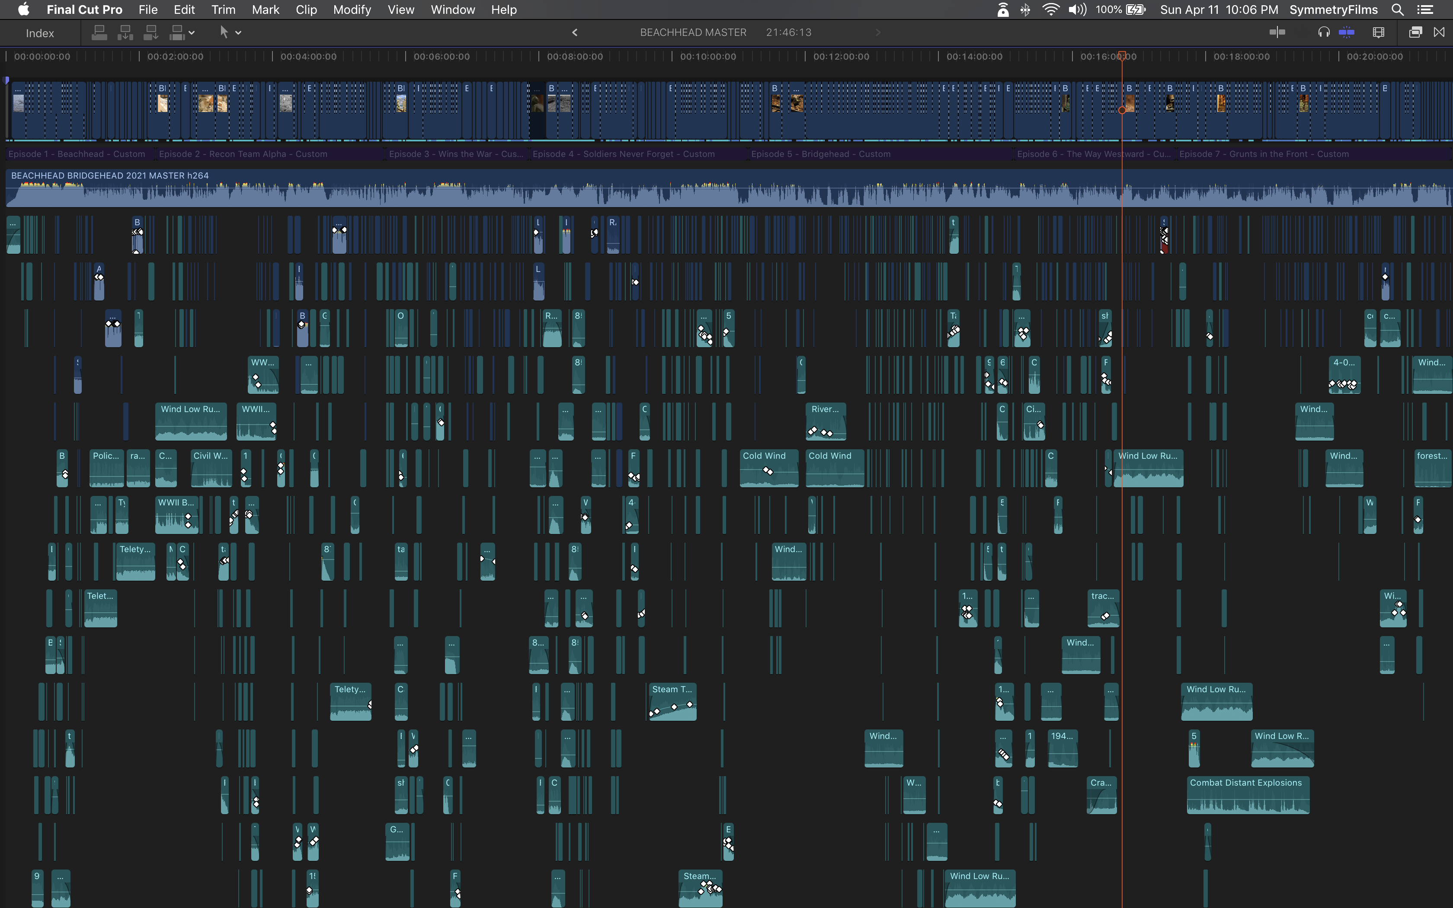Open the Modify menu
1453x908 pixels.
(352, 10)
